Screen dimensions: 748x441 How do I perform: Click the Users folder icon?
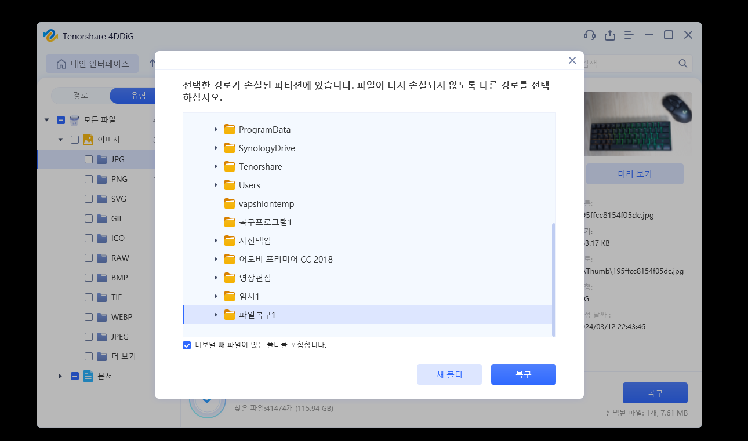[230, 185]
